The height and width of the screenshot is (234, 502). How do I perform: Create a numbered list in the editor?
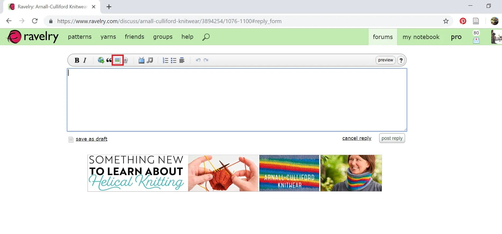(165, 60)
